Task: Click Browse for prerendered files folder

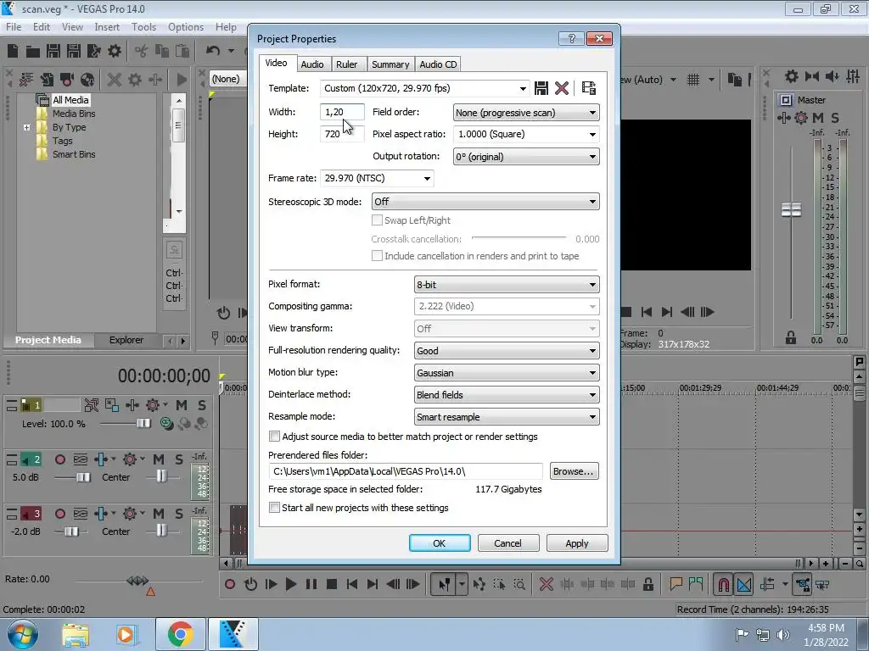Action: [574, 471]
